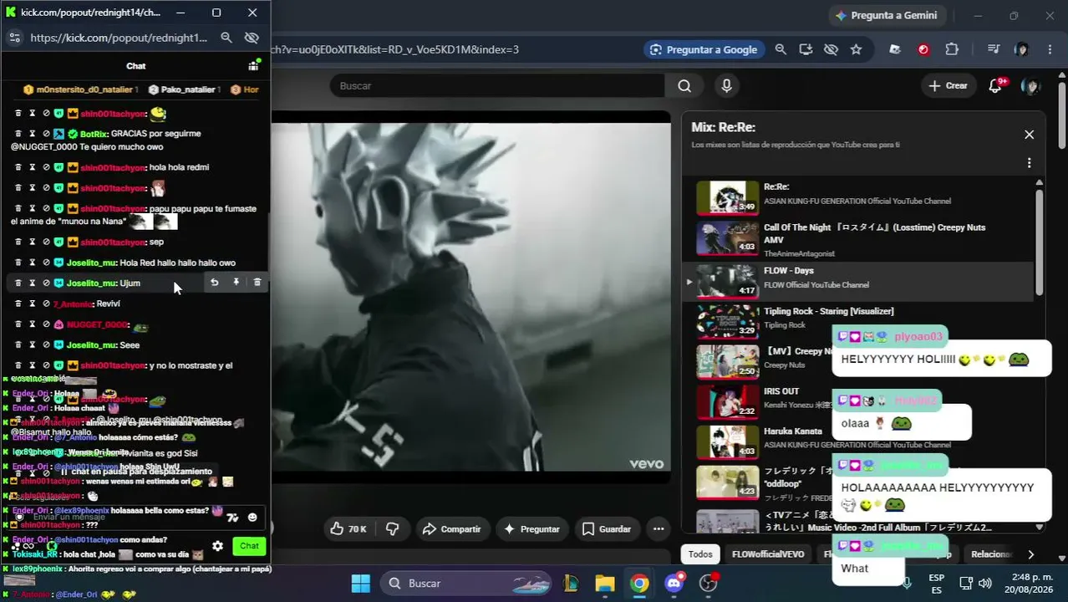Open more actions ellipsis below video
This screenshot has height=602, width=1068.
(659, 529)
